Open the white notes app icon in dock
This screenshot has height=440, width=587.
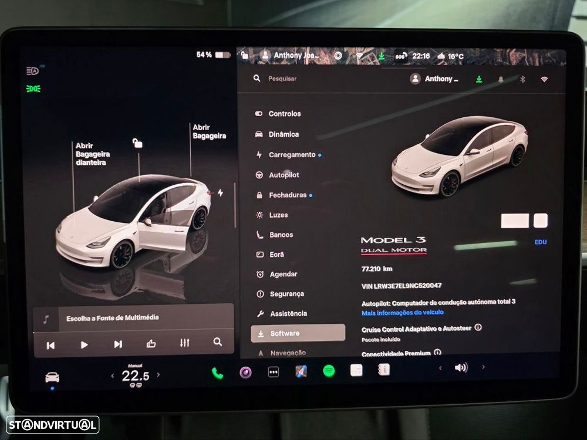[x=356, y=370]
